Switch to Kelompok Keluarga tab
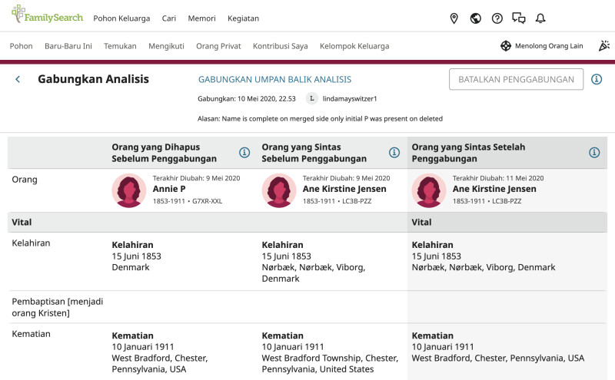The height and width of the screenshot is (380, 615). click(354, 46)
